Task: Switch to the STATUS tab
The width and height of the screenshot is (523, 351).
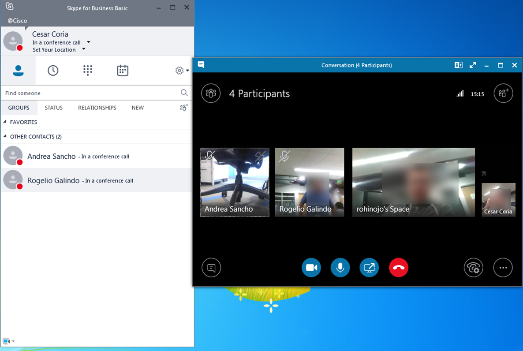Action: point(53,108)
